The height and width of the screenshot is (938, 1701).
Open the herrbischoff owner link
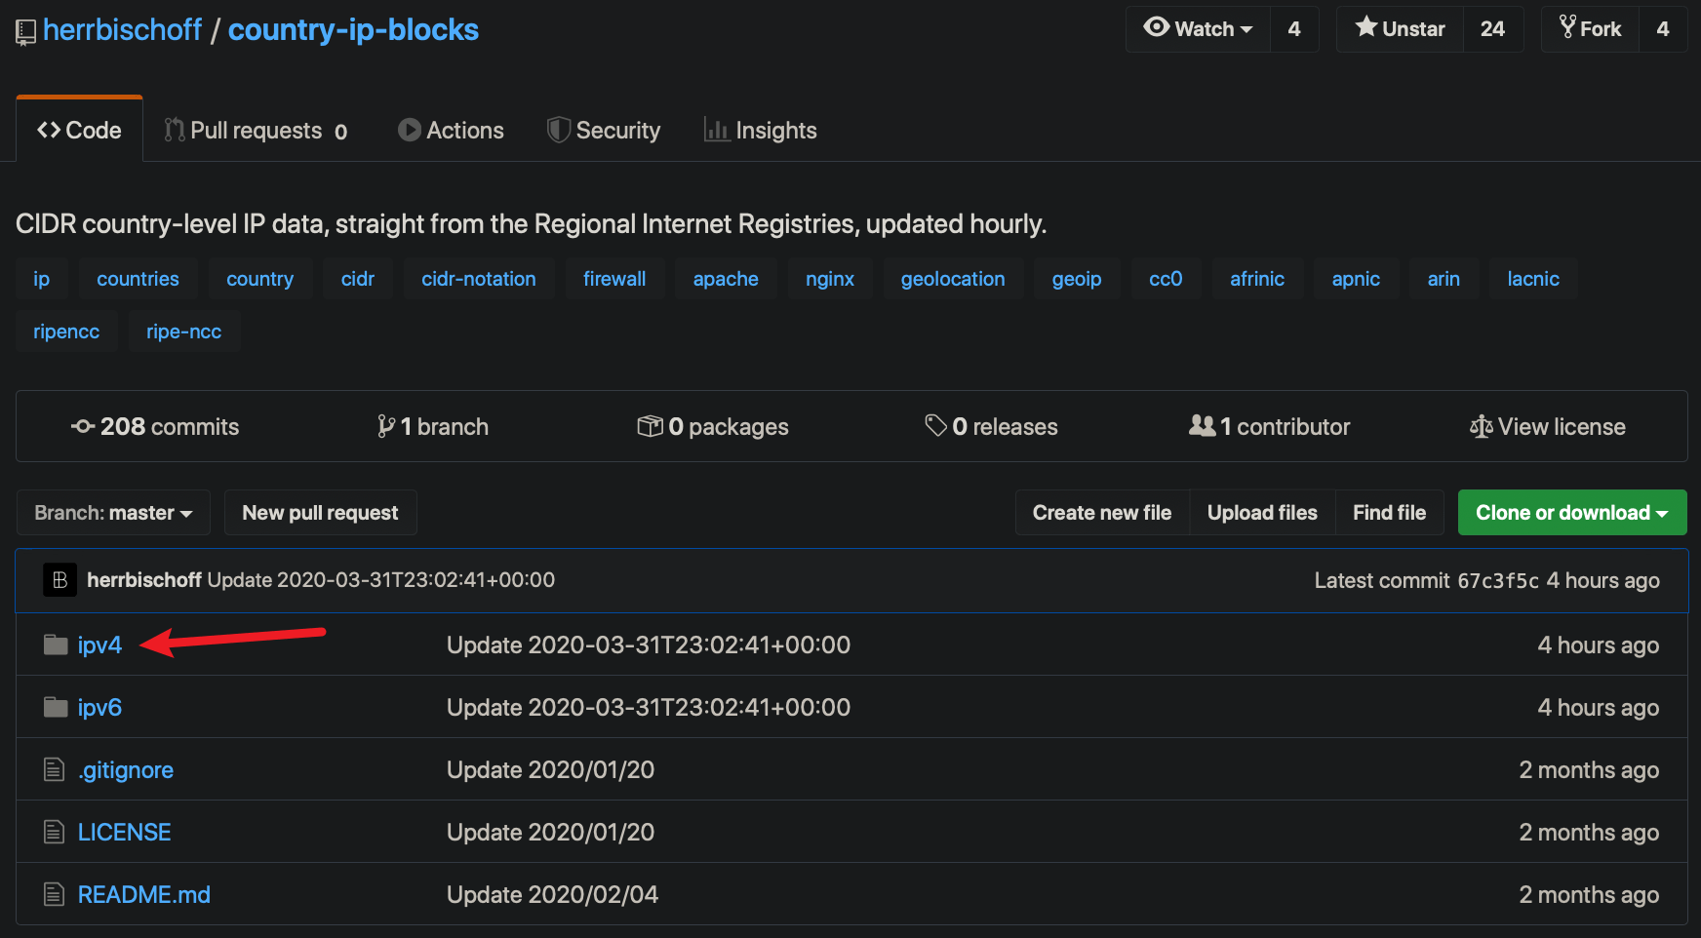(x=123, y=30)
